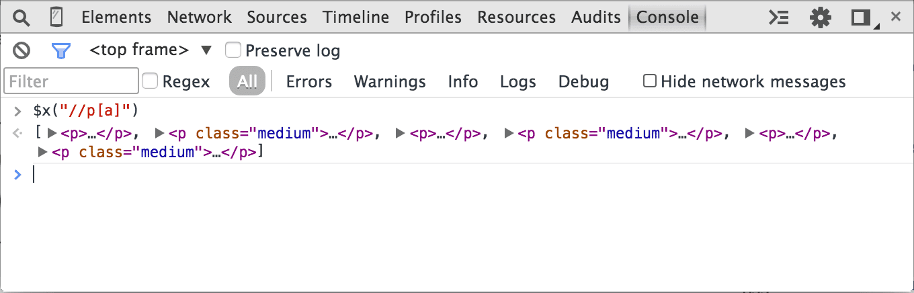Check Hide network messages
This screenshot has height=293, width=914.
coord(650,81)
